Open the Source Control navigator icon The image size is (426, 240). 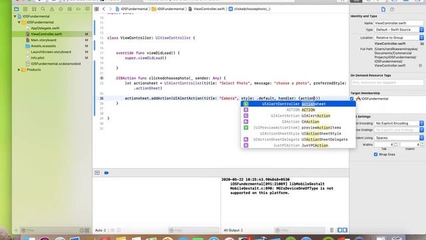tap(25, 9)
